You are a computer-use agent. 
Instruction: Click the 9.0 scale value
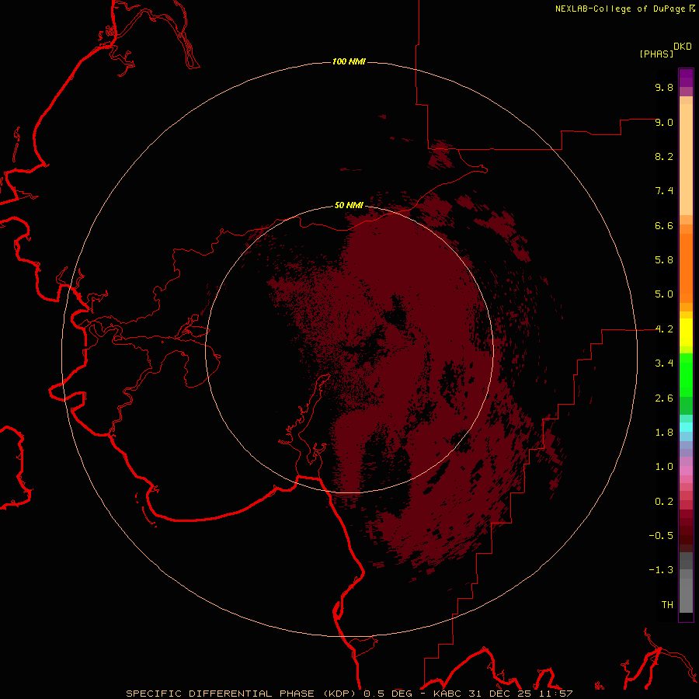(664, 122)
